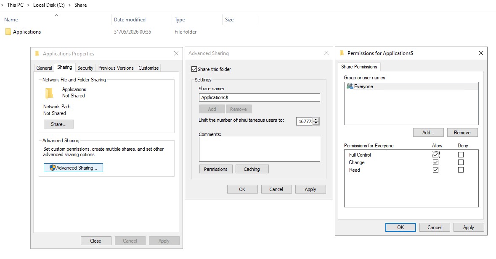Viewport: 496px width, 259px height.
Task: Click the Applications folder icon in file list
Action: pos(8,31)
